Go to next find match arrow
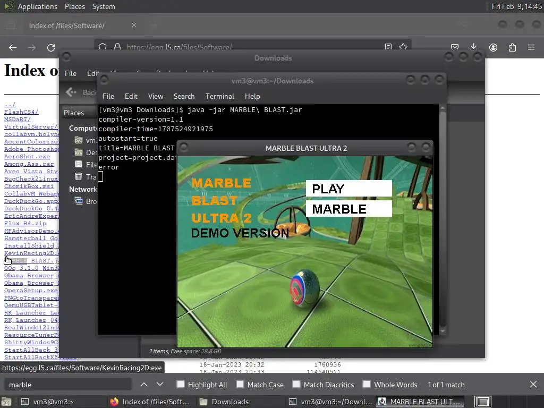This screenshot has width=544, height=408. click(159, 385)
